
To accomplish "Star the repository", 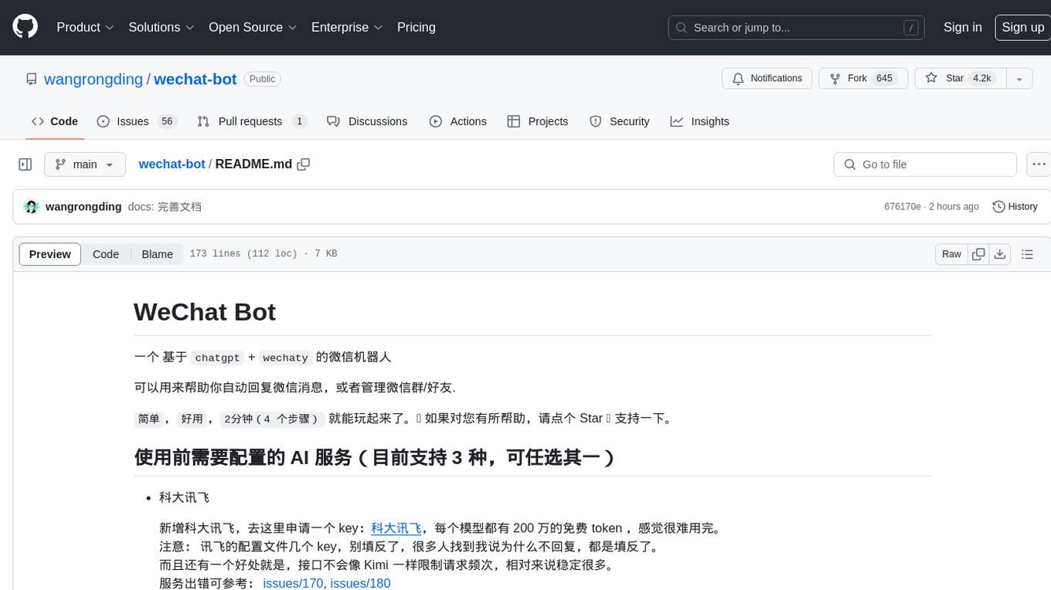I will (960, 79).
